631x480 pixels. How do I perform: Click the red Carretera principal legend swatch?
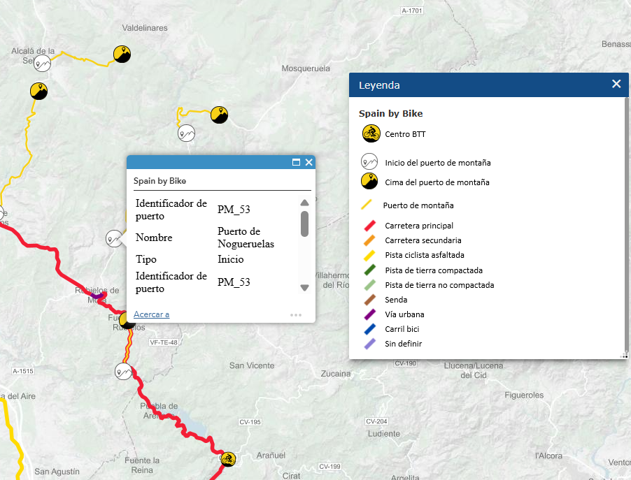coord(369,226)
